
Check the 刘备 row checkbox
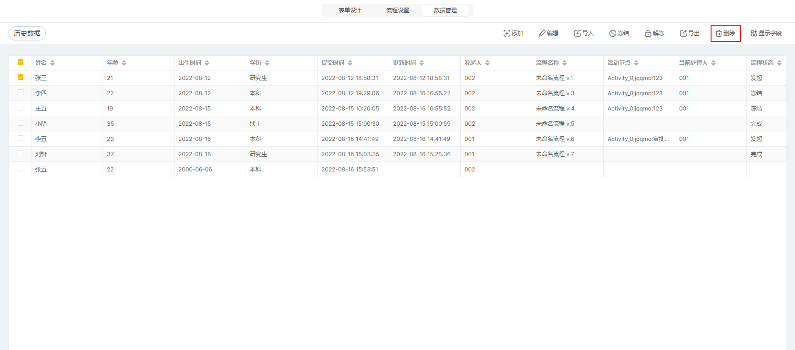click(x=21, y=153)
